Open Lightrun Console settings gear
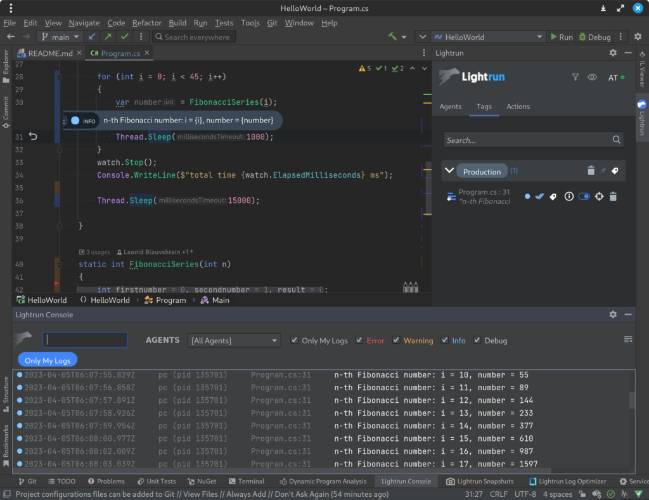 [612, 314]
